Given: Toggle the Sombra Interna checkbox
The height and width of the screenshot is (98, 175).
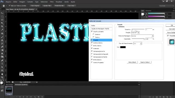Looking at the screenshot, I should pyautogui.click(x=92, y=43).
